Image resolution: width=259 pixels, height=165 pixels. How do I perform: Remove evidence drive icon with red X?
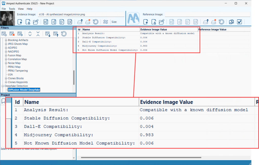pyautogui.click(x=88, y=22)
